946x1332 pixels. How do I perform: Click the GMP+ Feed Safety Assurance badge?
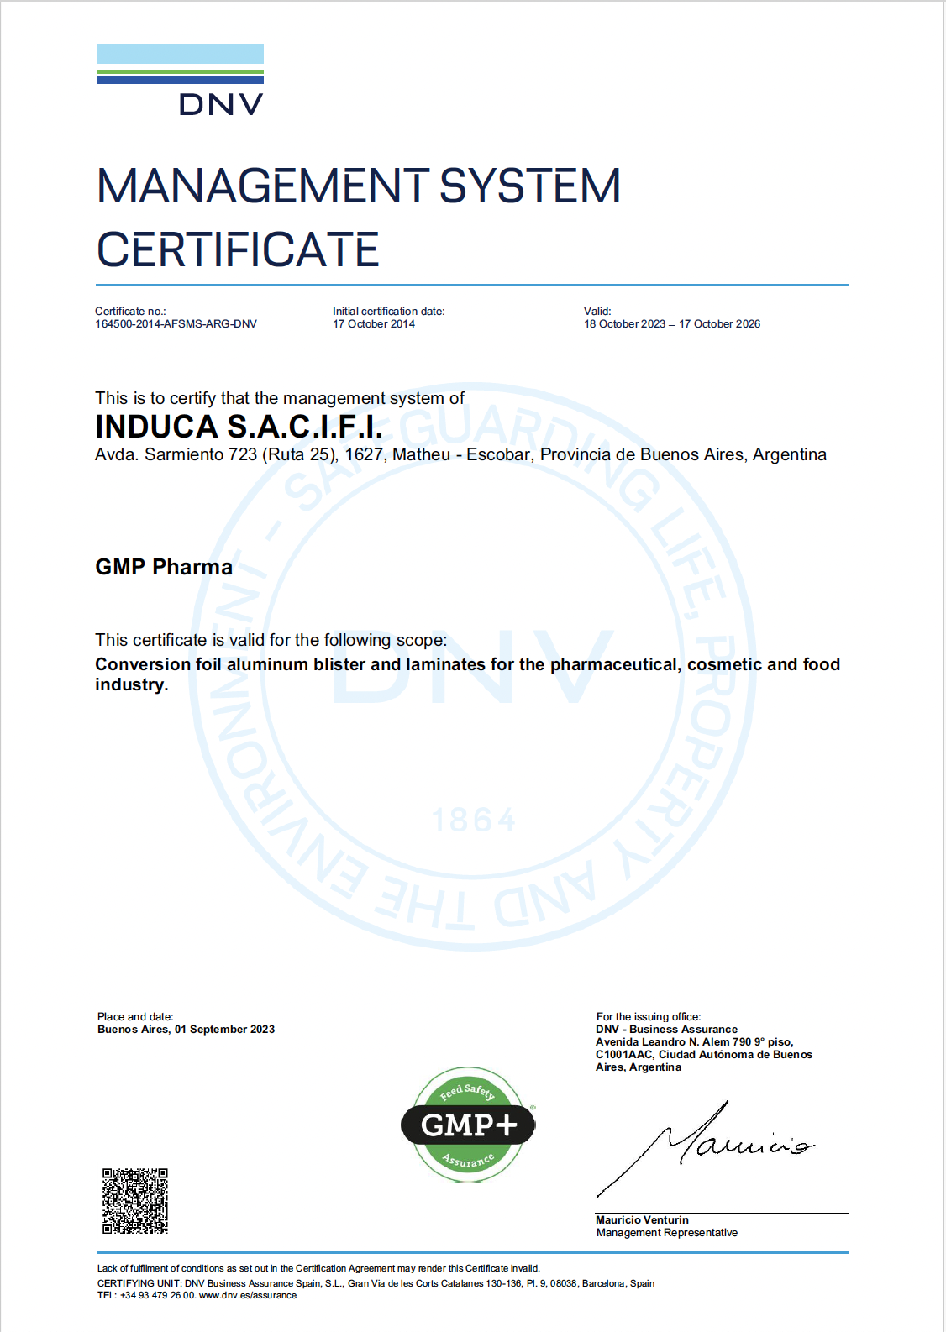click(468, 1125)
